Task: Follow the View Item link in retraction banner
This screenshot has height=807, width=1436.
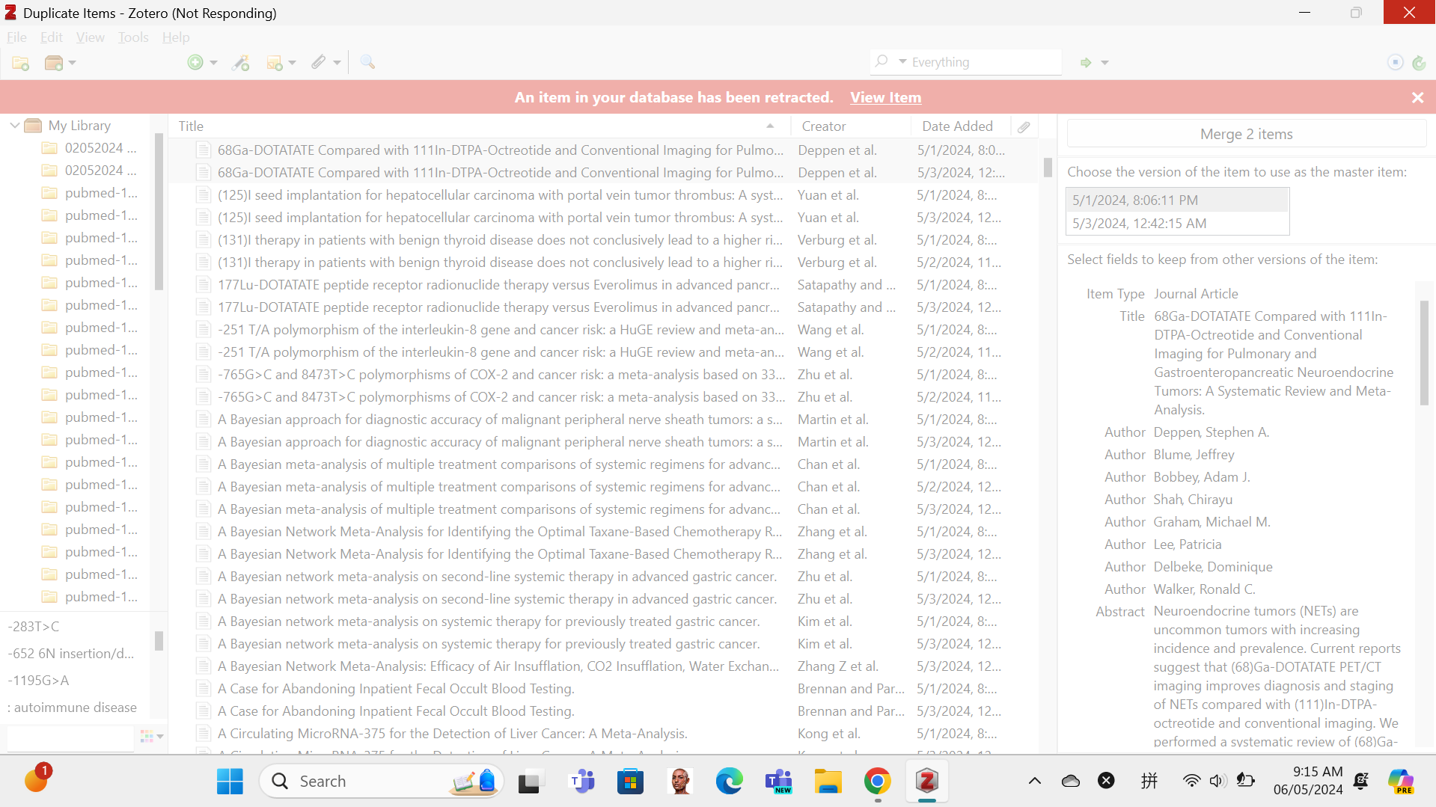Action: 885,97
